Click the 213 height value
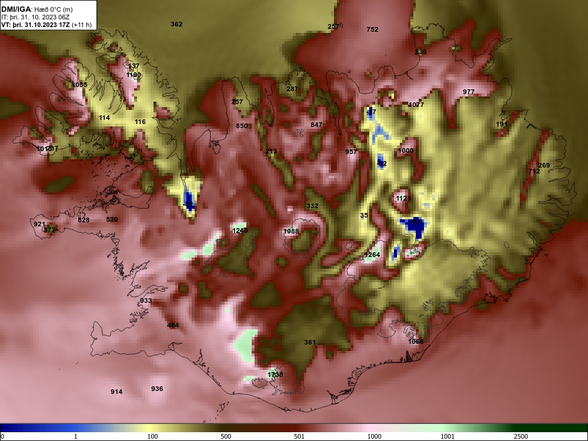Screen dimensions: 588x441 (271, 152)
